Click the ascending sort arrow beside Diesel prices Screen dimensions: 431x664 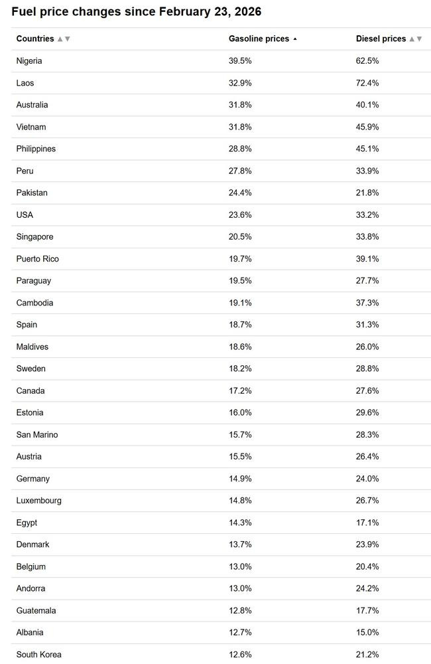(x=413, y=39)
